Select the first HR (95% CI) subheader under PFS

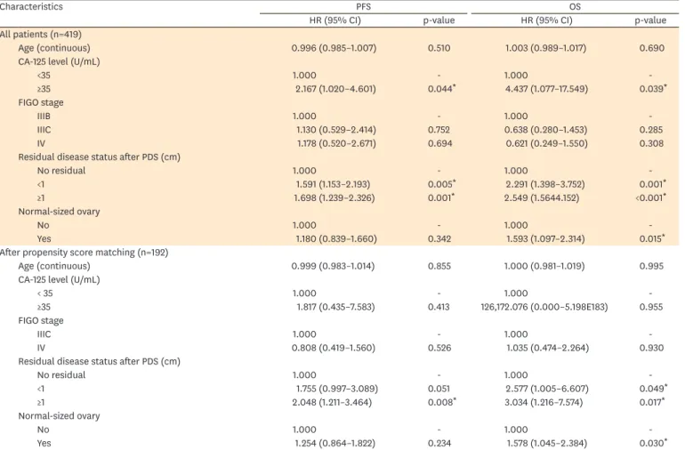(335, 20)
